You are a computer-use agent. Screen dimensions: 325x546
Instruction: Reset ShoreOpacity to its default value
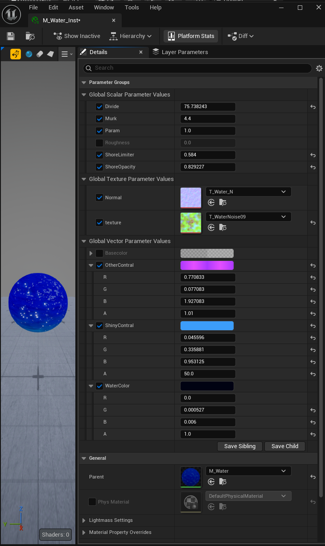pos(313,167)
